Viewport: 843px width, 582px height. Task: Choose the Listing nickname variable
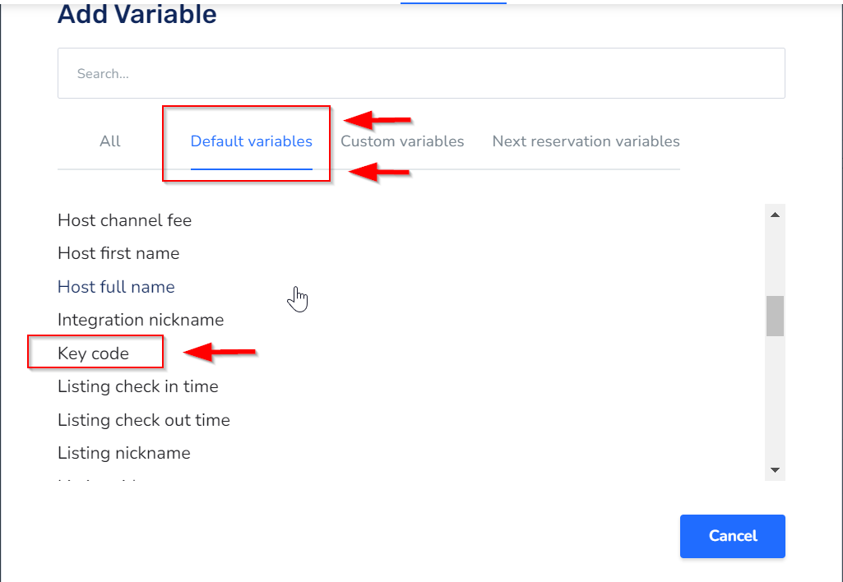123,453
